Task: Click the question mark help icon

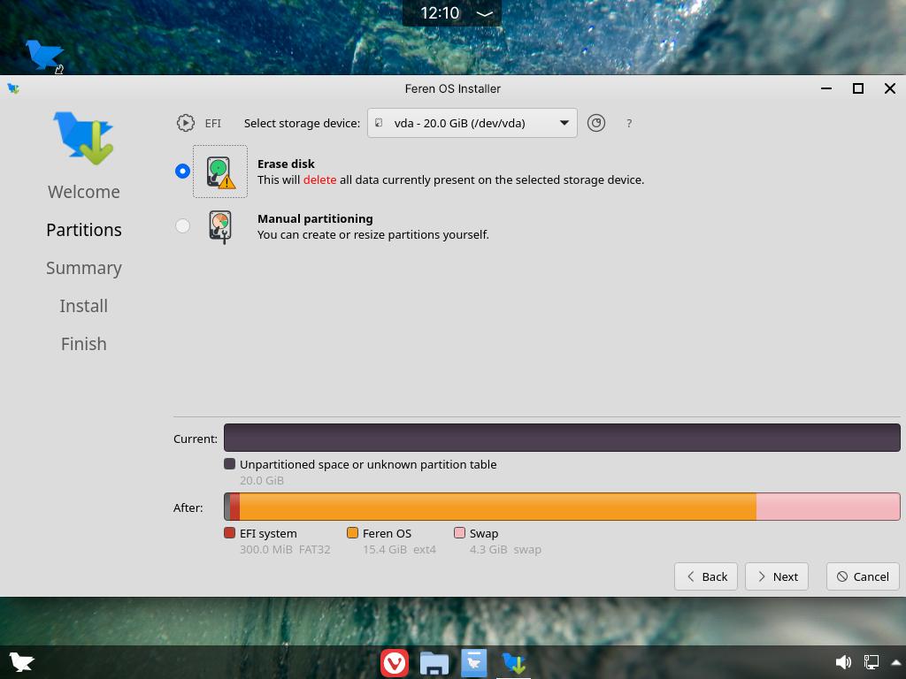Action: click(x=629, y=123)
